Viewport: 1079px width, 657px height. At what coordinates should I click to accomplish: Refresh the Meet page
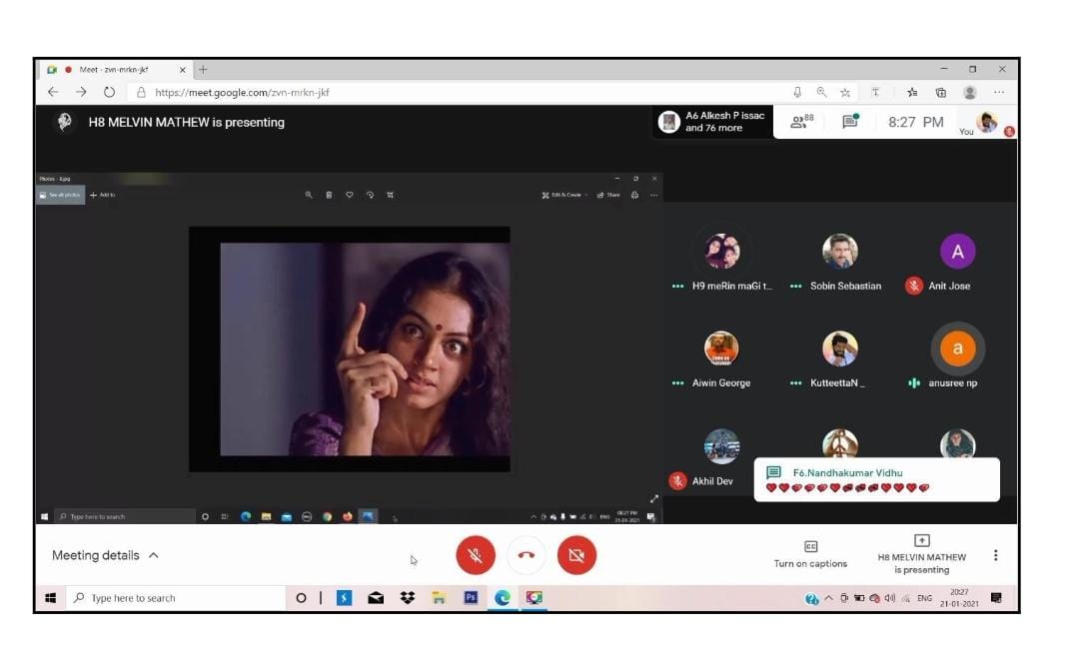pos(109,92)
